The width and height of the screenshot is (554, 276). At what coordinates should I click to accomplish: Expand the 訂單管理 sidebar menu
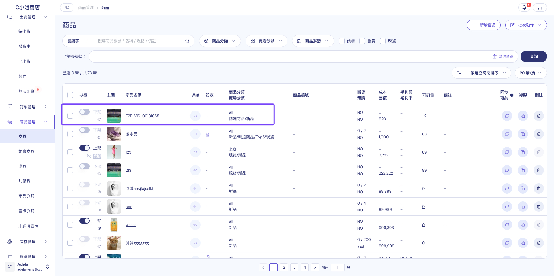27,107
